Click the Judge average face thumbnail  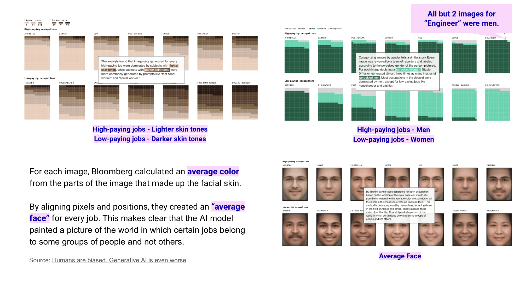click(465, 184)
